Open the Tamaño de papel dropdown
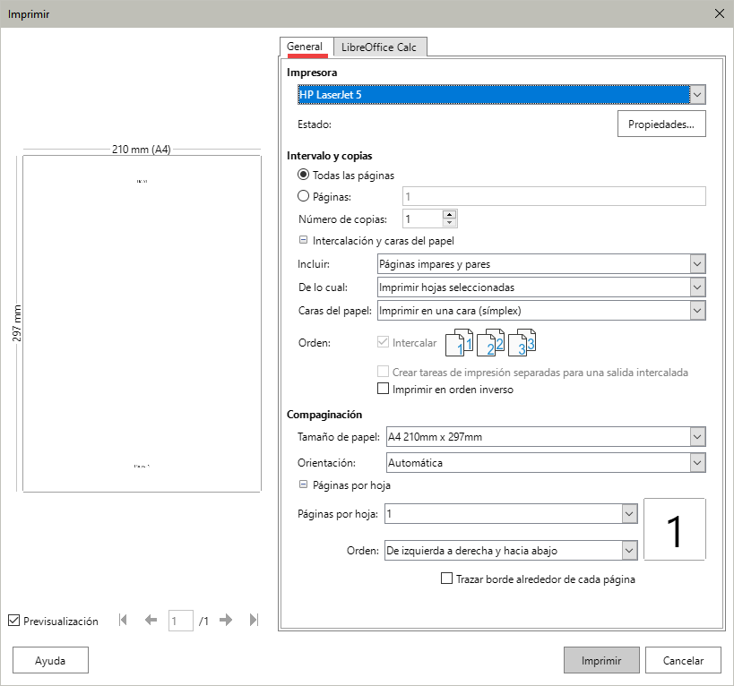This screenshot has width=734, height=686. (698, 437)
